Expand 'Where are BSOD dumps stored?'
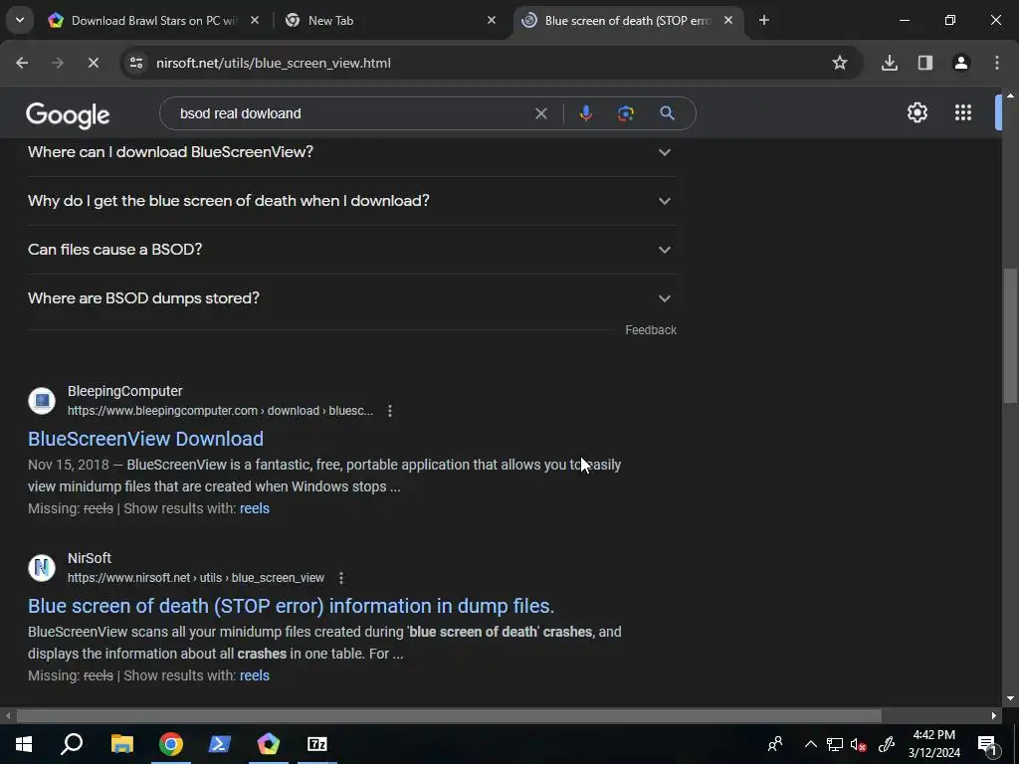This screenshot has height=764, width=1019. [x=352, y=298]
